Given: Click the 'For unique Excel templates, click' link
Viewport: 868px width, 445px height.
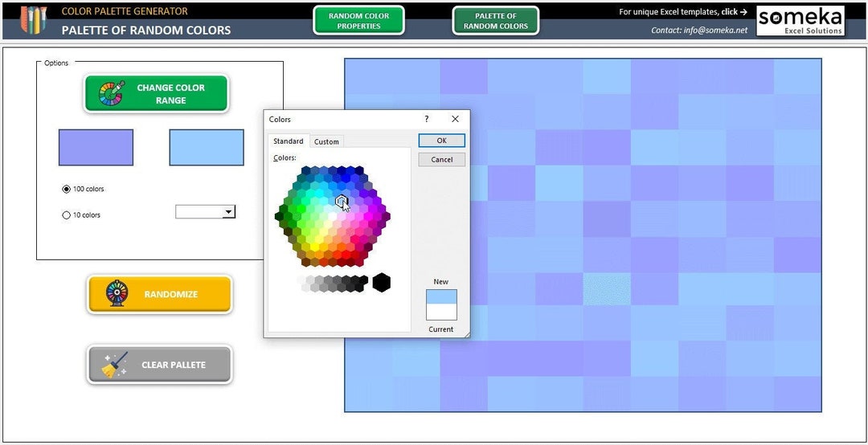Looking at the screenshot, I should pos(683,11).
